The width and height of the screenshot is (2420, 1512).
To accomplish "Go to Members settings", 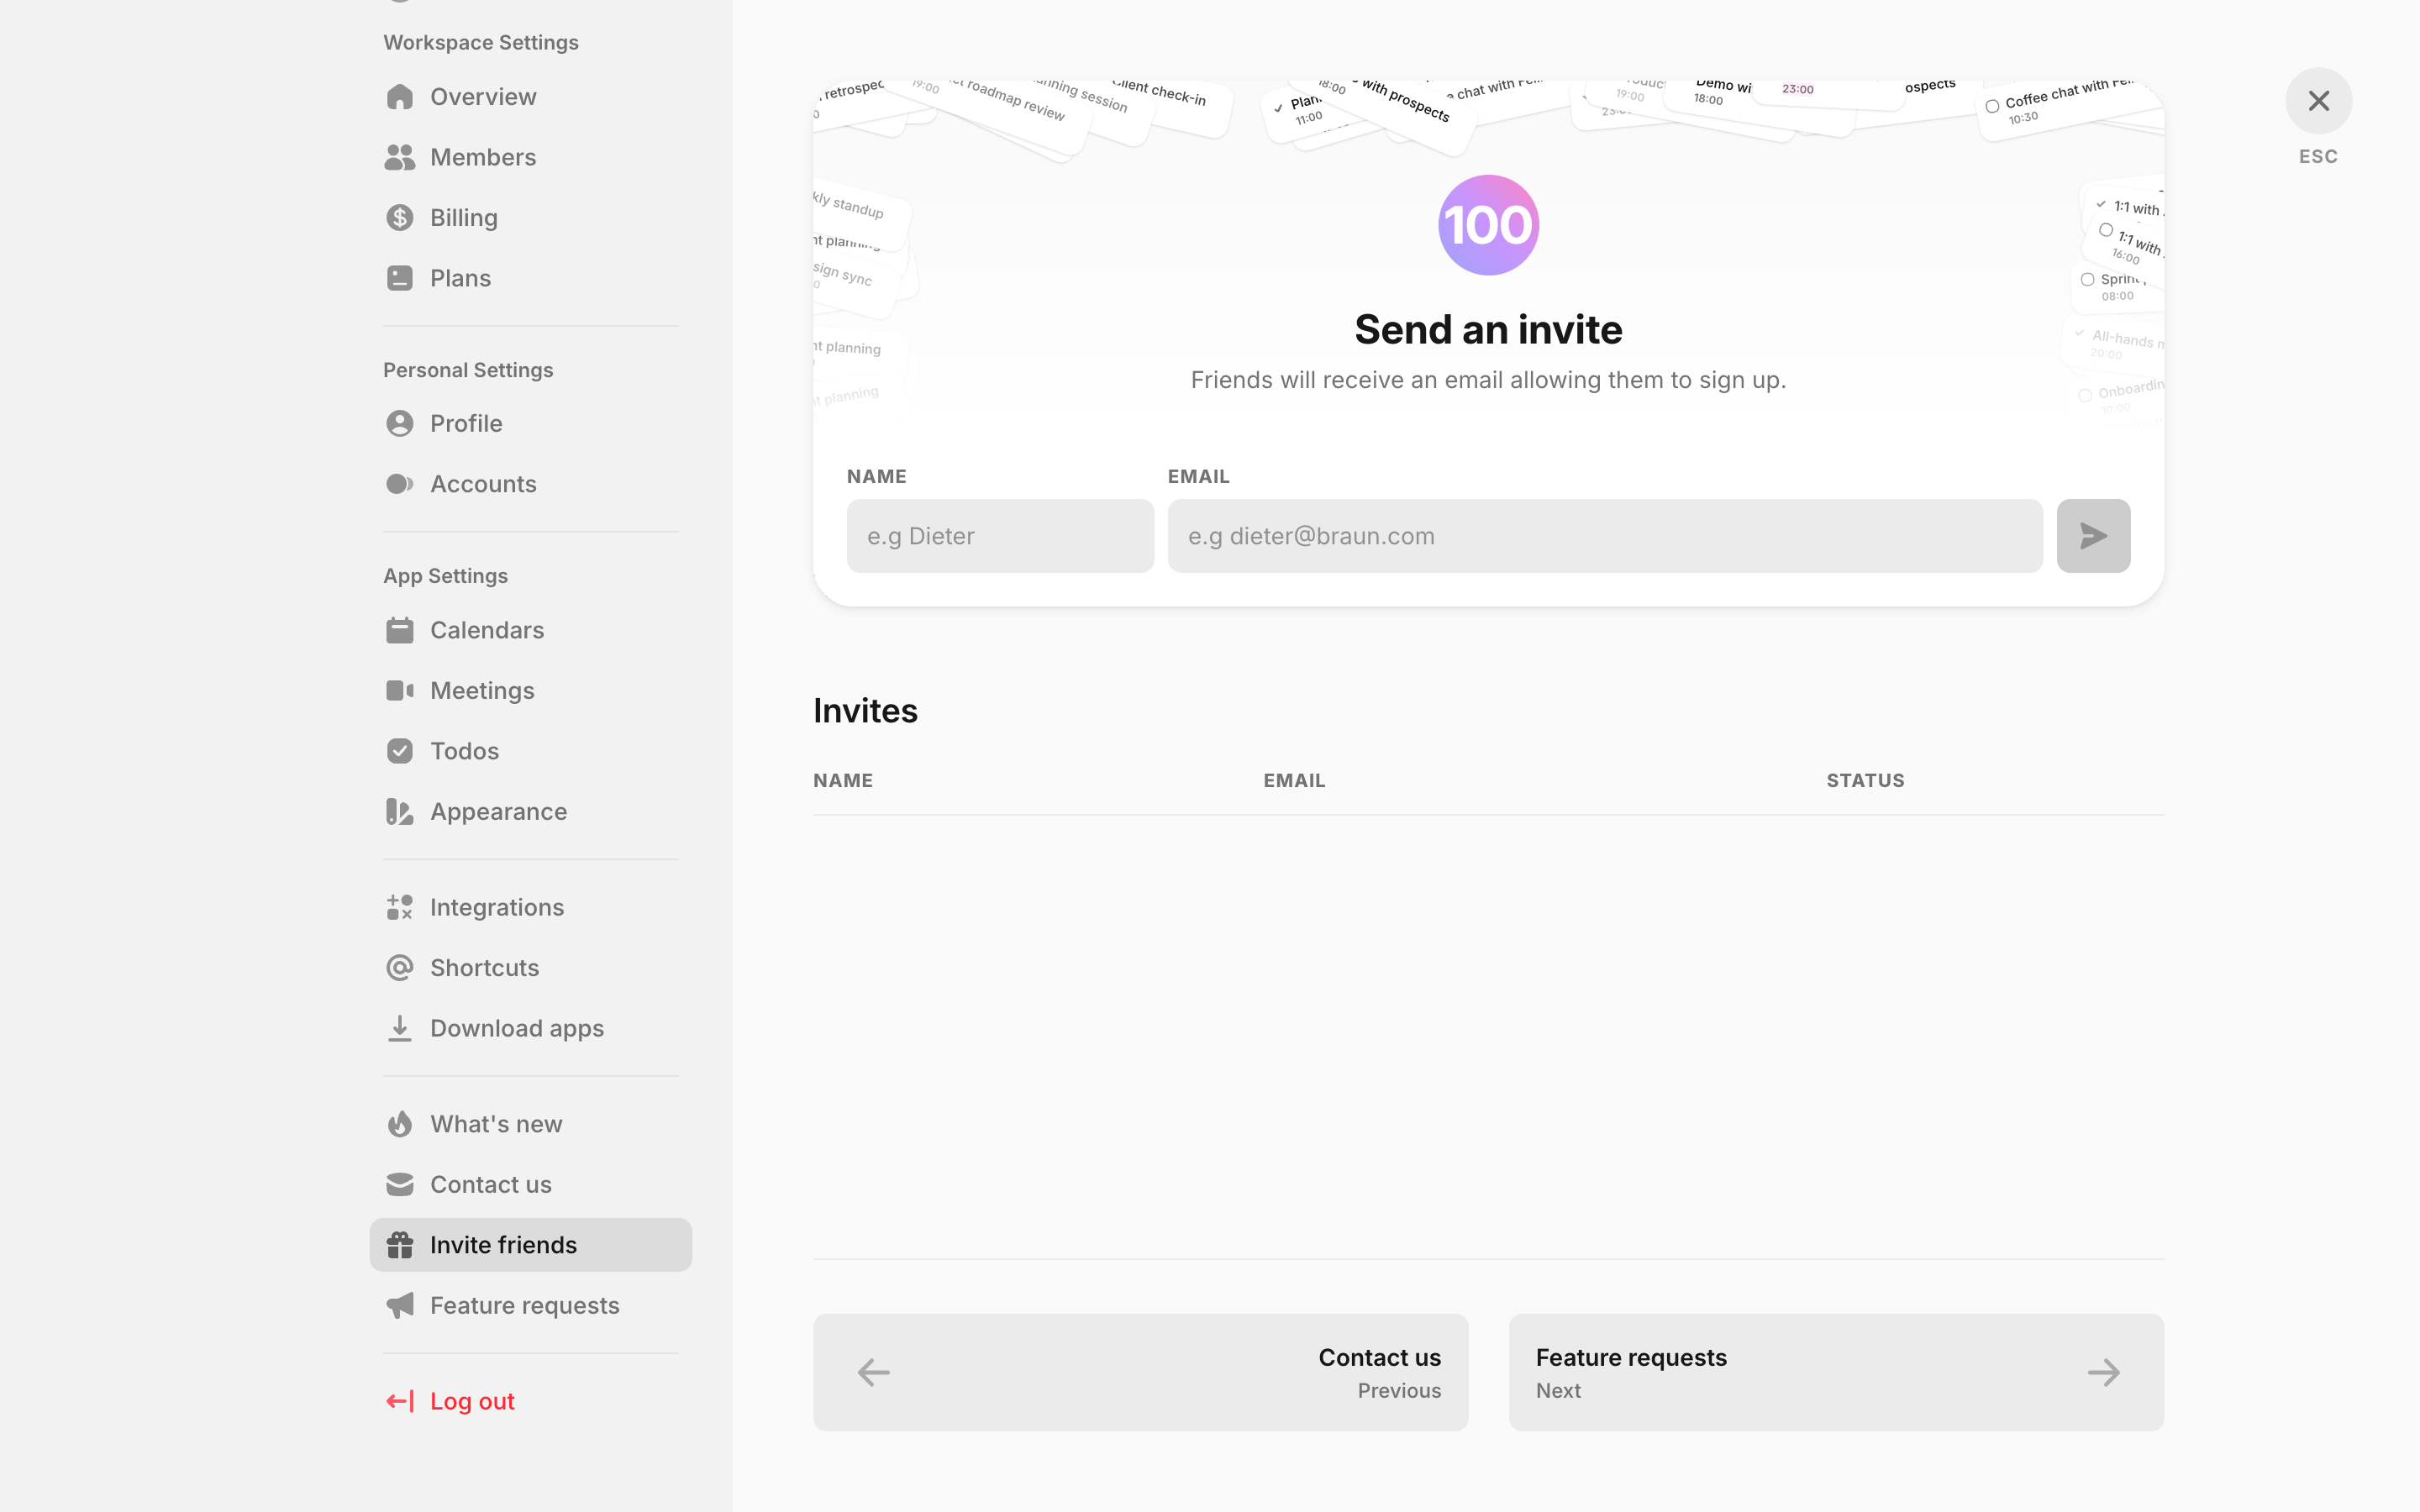I will pos(530,157).
